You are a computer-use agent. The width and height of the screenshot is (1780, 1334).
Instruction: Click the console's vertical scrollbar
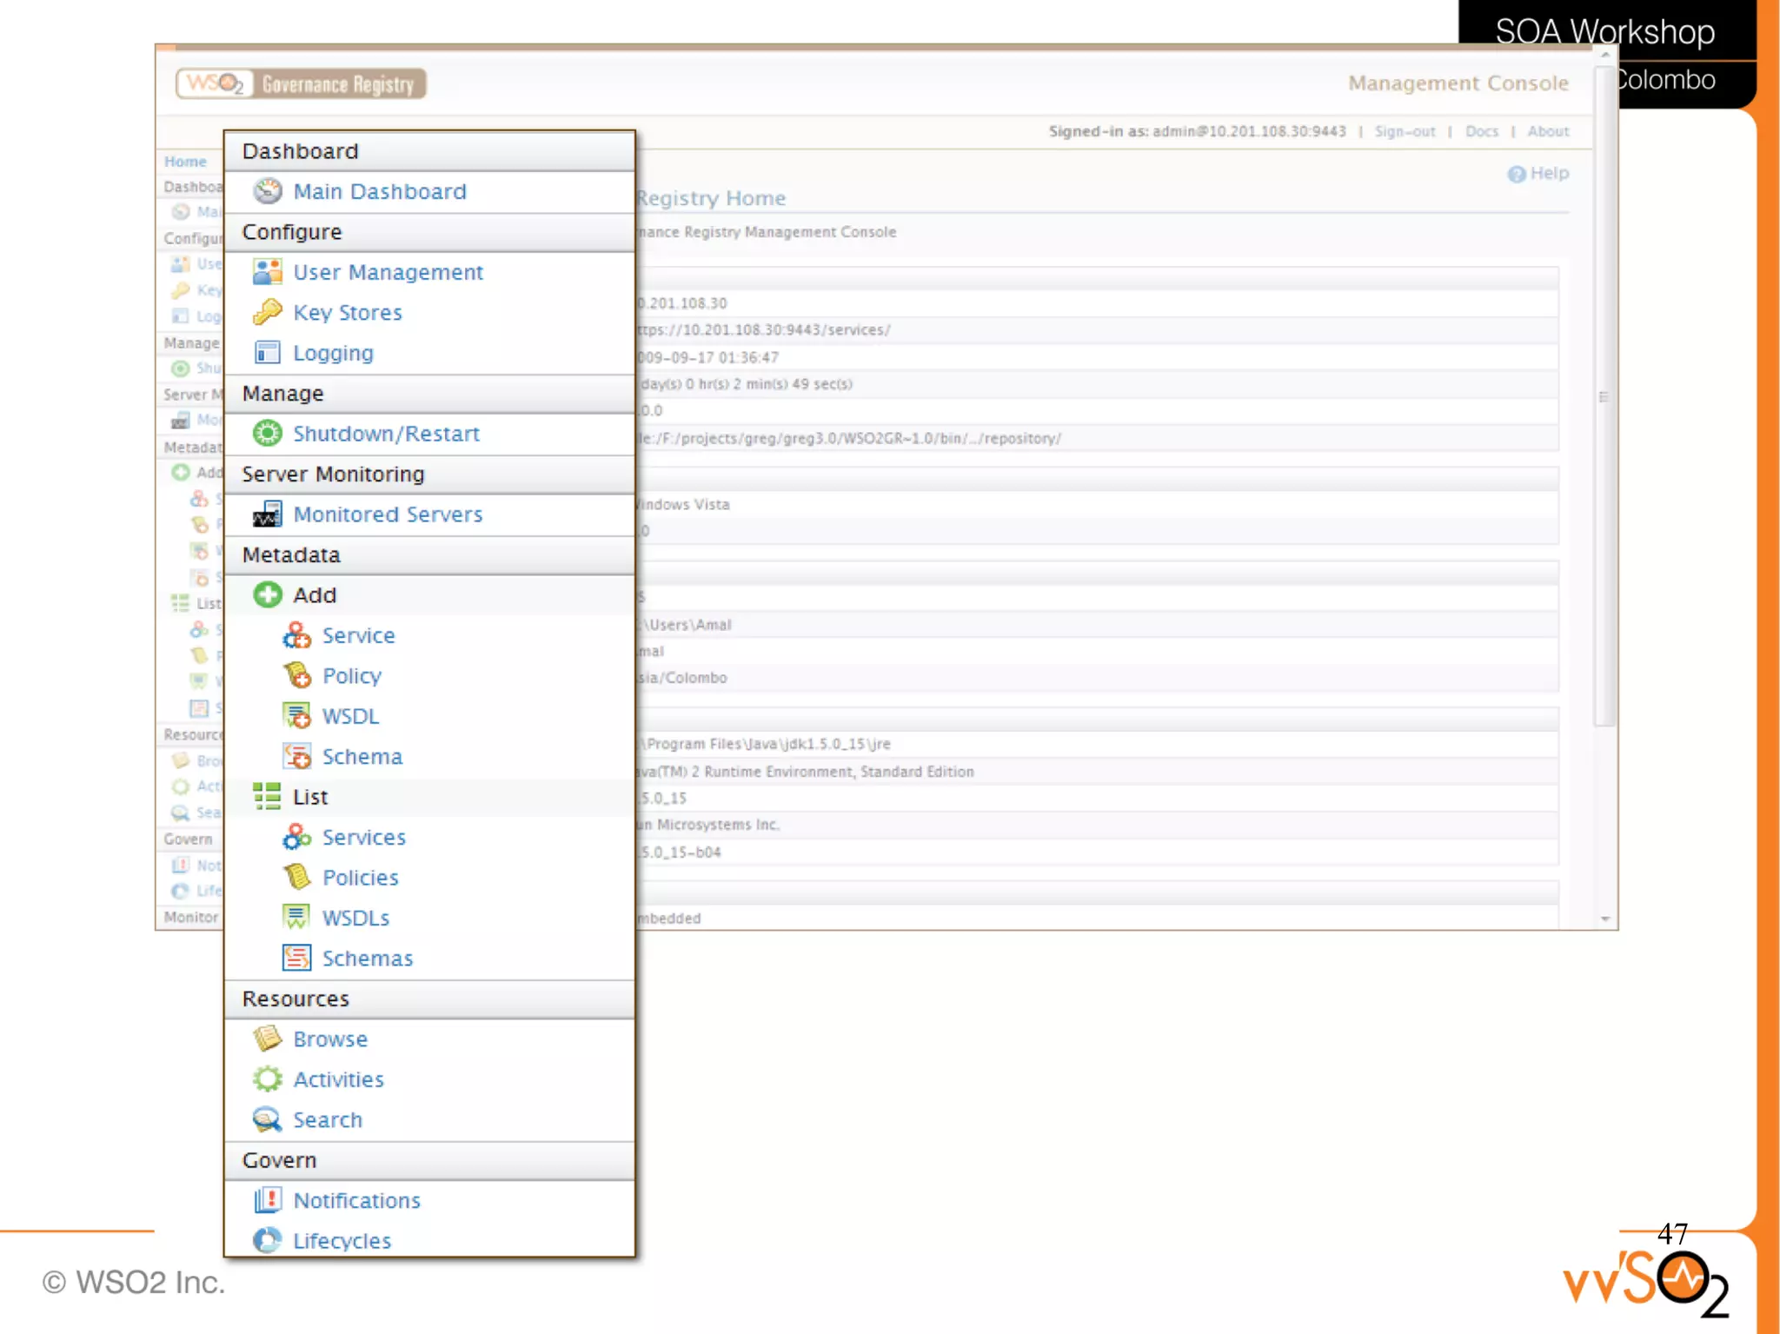pyautogui.click(x=1604, y=395)
